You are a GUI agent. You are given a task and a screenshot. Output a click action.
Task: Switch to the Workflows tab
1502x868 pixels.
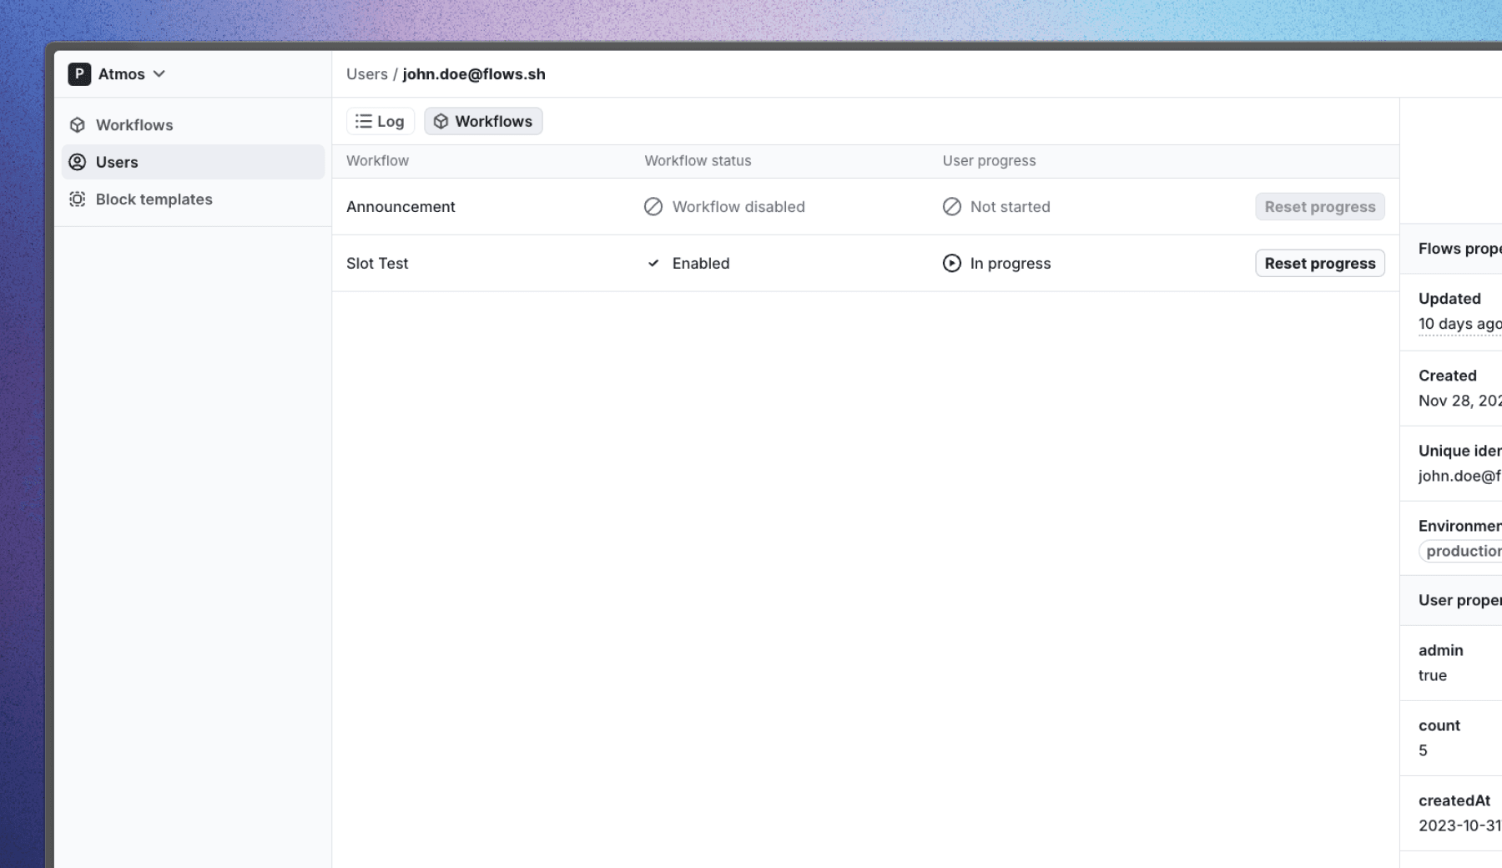[483, 121]
